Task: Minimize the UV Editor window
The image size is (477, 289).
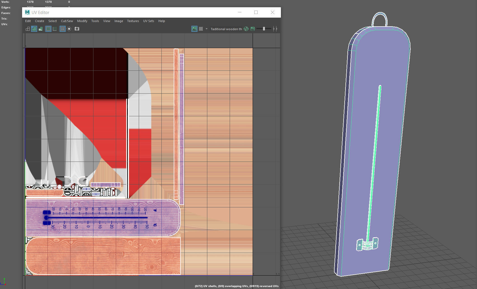Action: pos(240,12)
